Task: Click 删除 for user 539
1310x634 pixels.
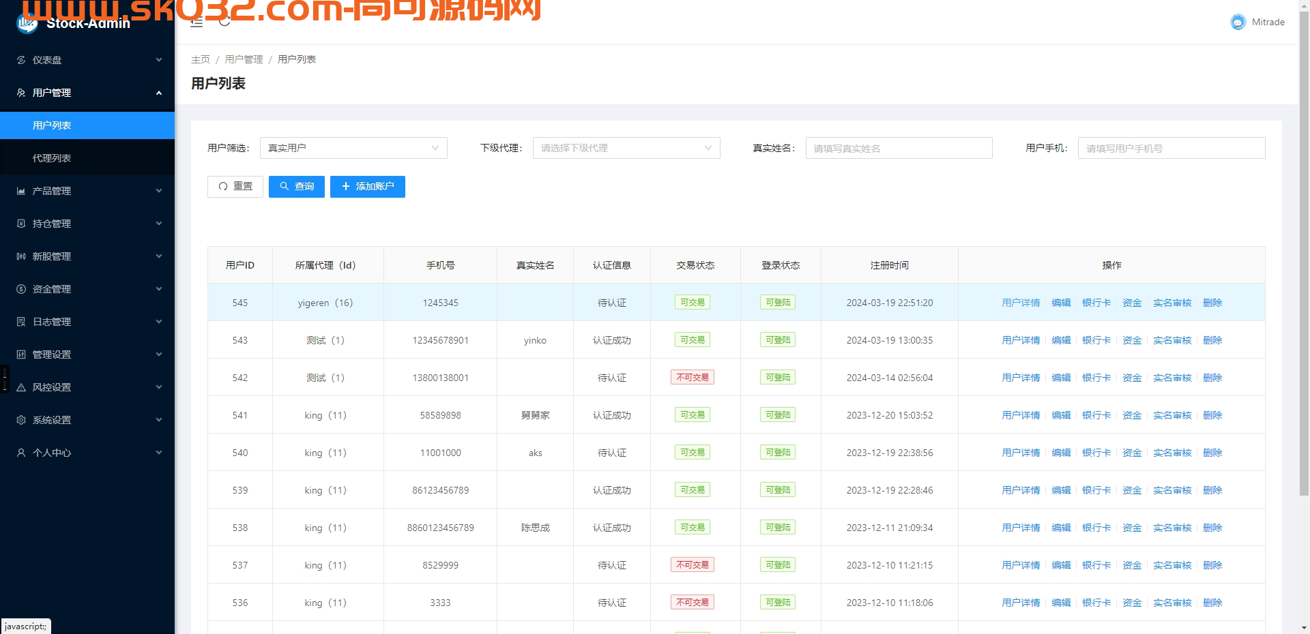Action: click(1212, 490)
